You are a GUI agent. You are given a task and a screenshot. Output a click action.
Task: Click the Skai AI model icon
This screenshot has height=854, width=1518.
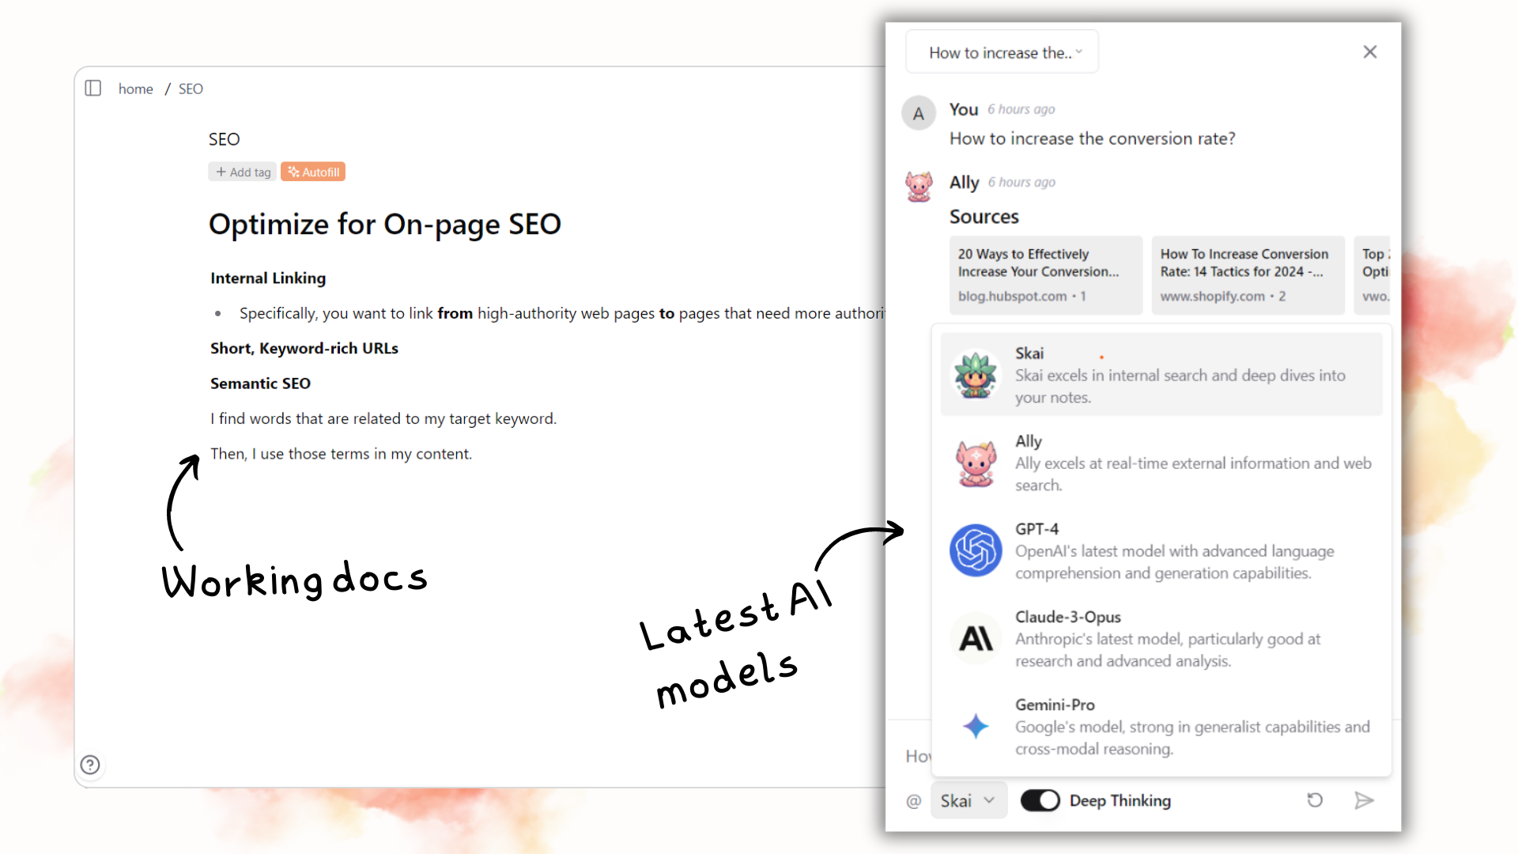(x=975, y=374)
